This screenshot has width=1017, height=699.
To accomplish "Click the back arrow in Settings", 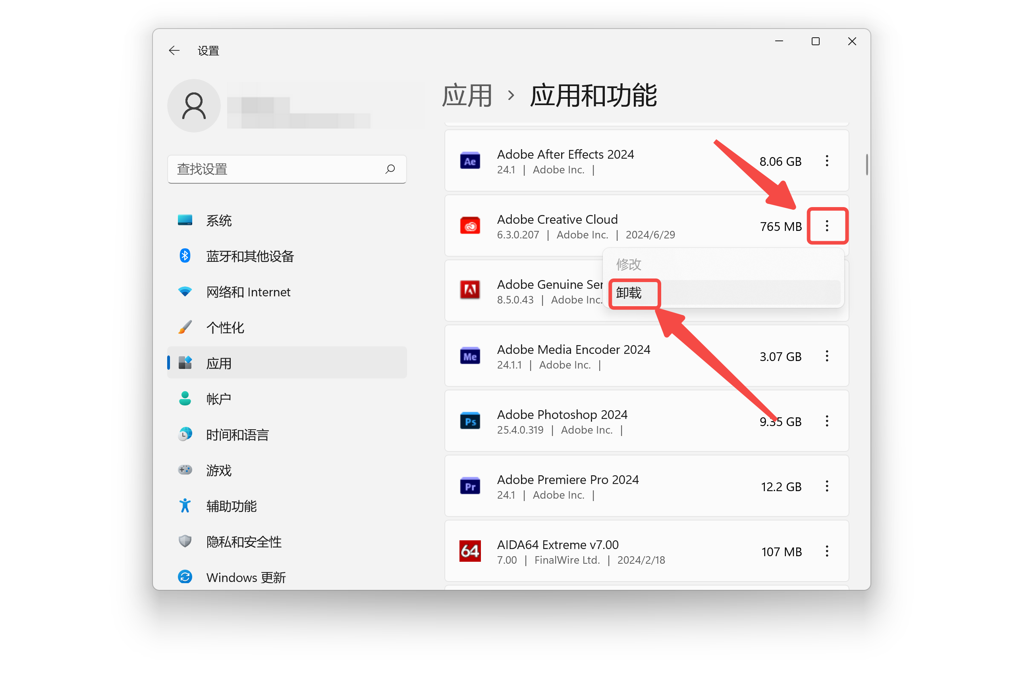I will click(174, 50).
